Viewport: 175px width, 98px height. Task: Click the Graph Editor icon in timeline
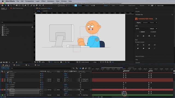click(x=89, y=68)
